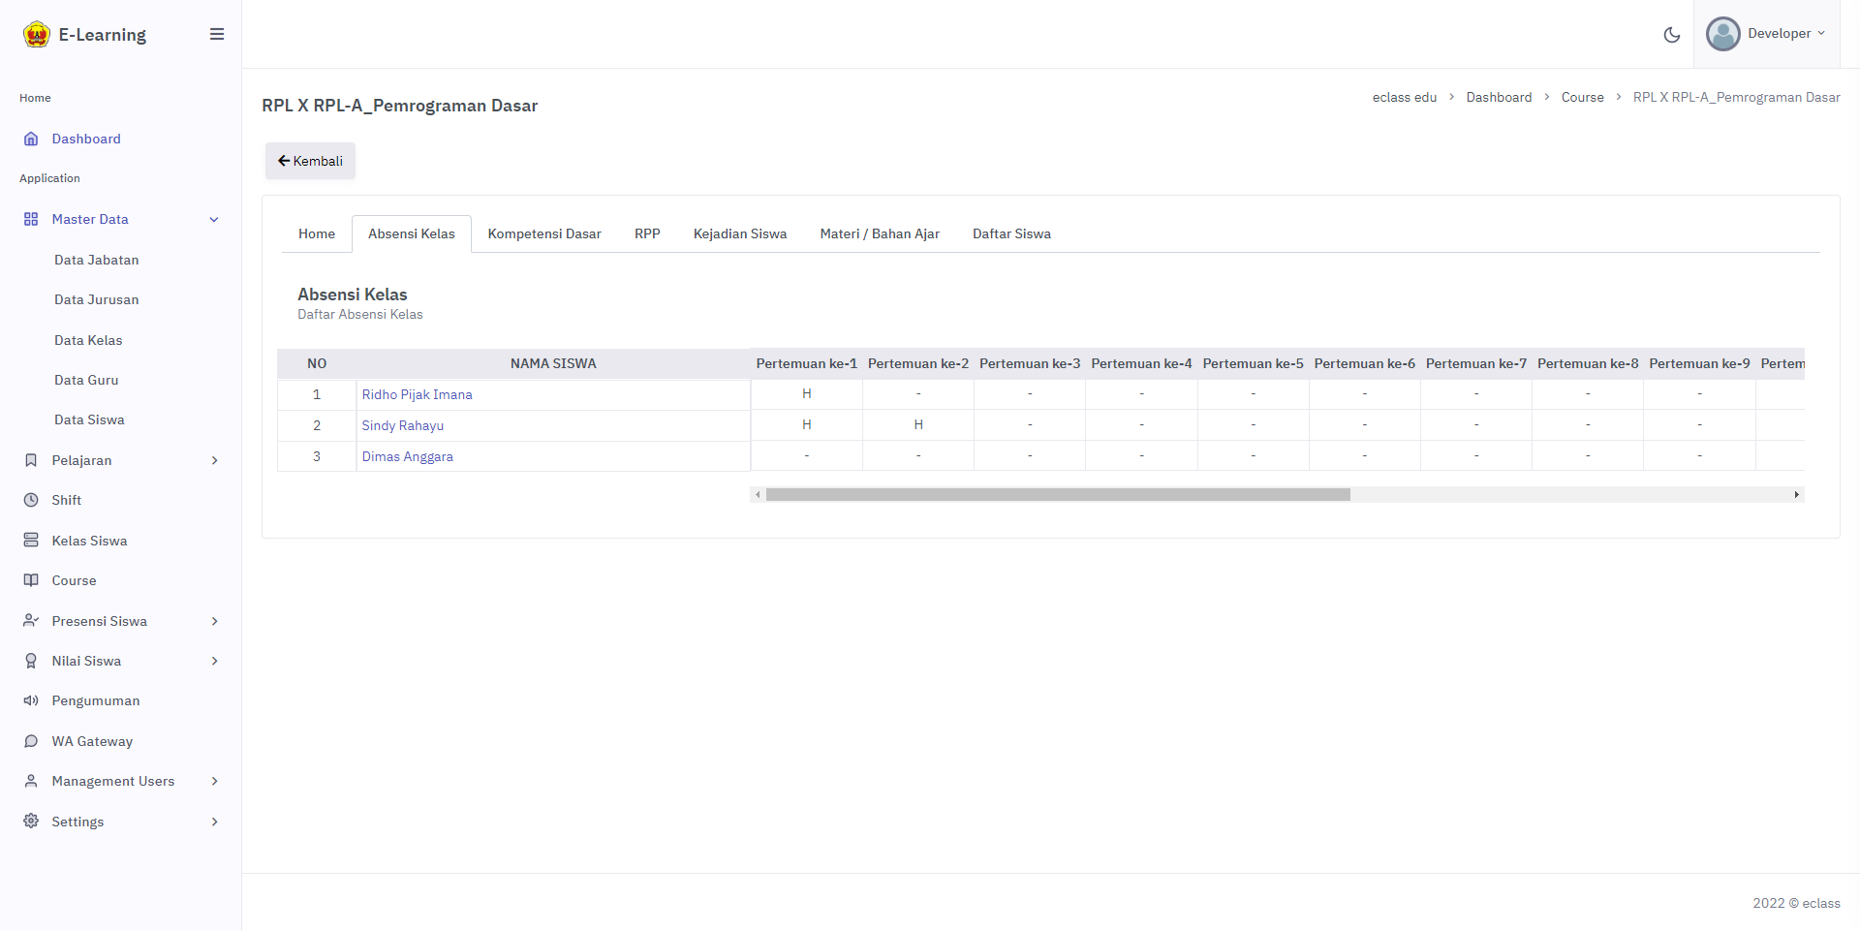Open the Daftar Siswa tab
This screenshot has height=931, width=1860.
pyautogui.click(x=1011, y=233)
